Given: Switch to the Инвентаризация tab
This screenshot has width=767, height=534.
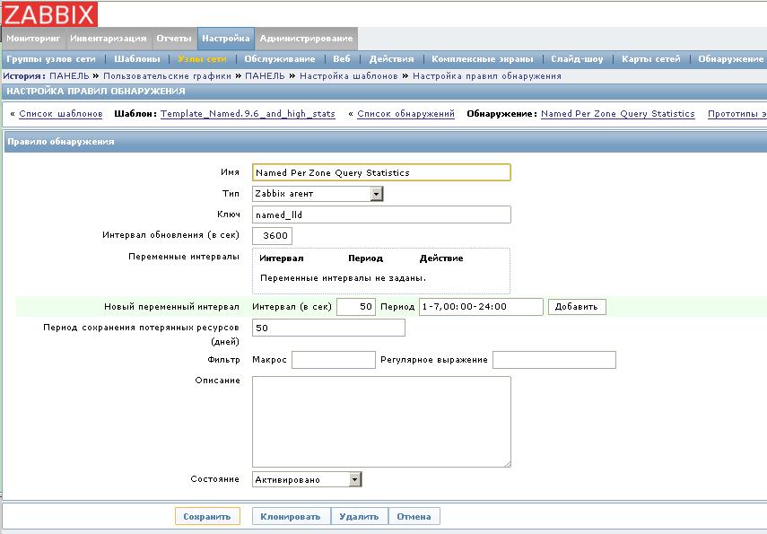Looking at the screenshot, I should coord(108,39).
